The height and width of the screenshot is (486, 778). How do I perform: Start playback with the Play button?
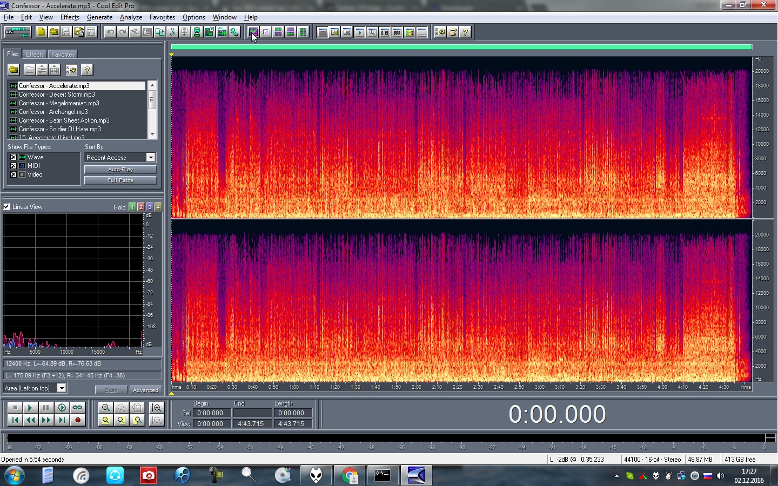(x=30, y=408)
